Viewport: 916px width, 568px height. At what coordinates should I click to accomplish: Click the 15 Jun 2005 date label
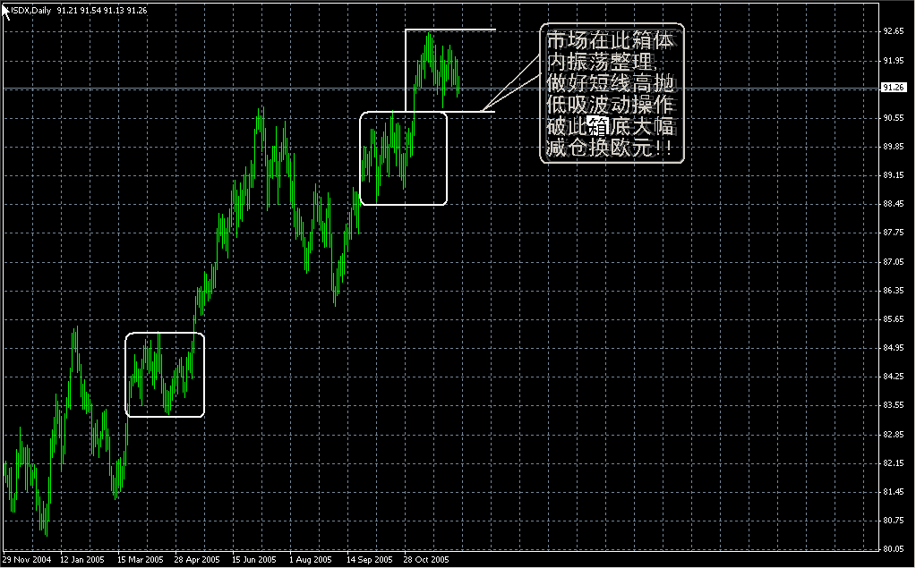(254, 559)
